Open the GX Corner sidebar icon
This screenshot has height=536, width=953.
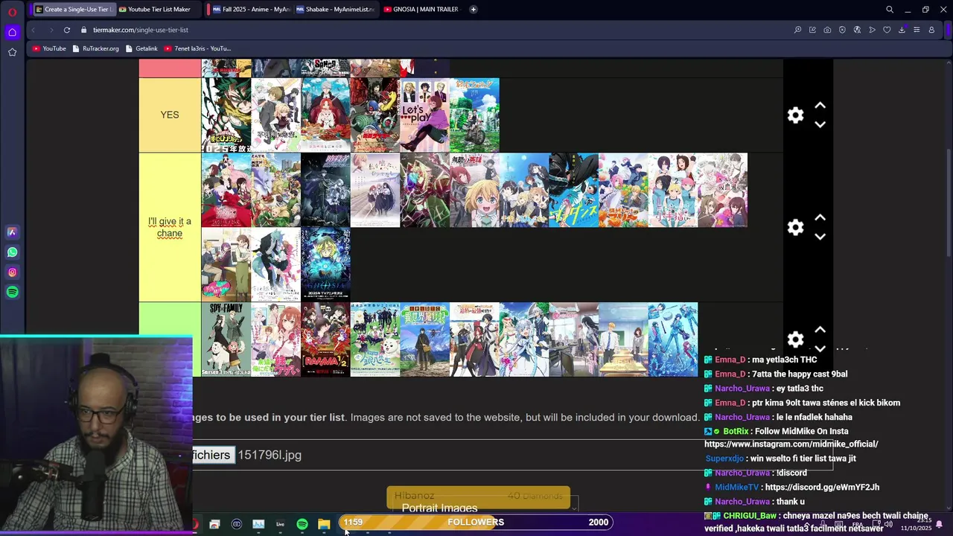coord(12,32)
